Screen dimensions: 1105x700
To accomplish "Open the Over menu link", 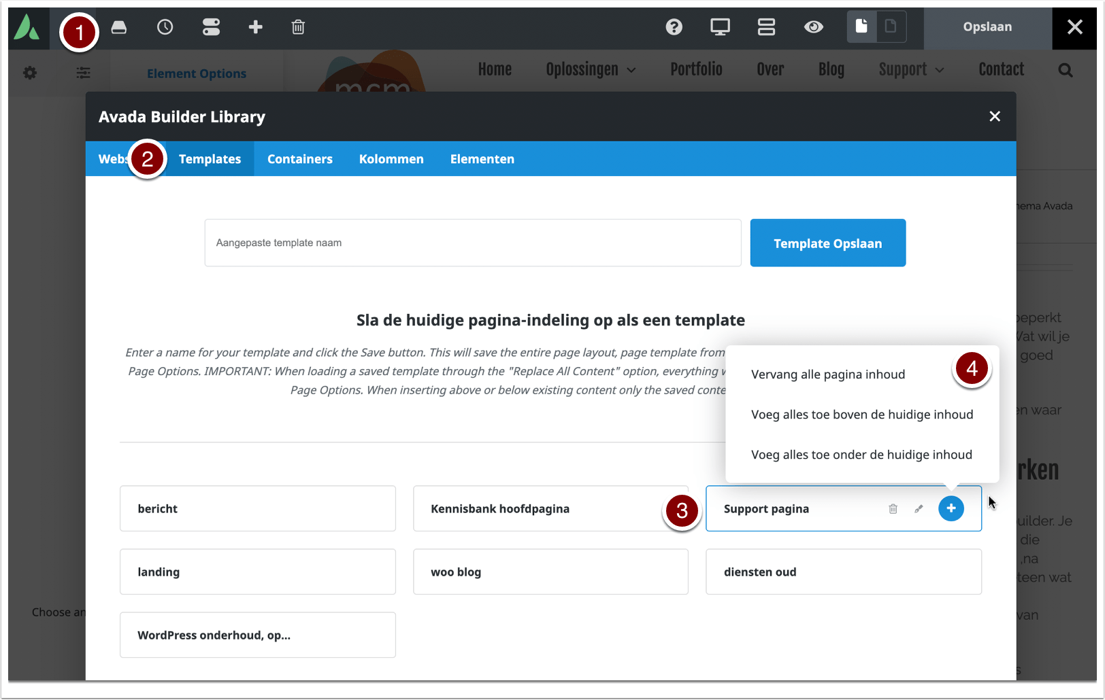I will click(x=770, y=69).
